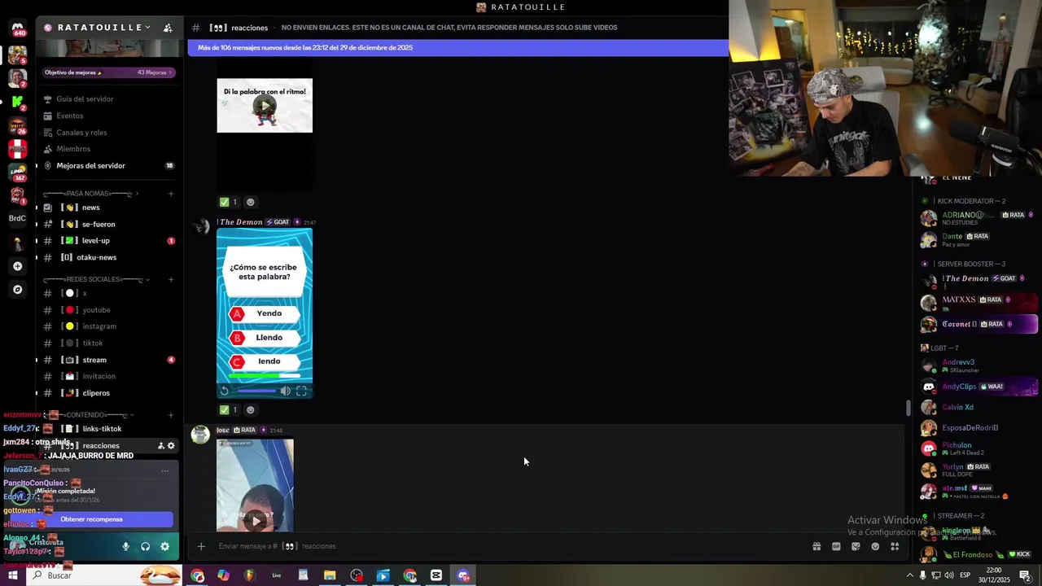Open the GIF picker icon
The height and width of the screenshot is (586, 1042).
click(836, 546)
